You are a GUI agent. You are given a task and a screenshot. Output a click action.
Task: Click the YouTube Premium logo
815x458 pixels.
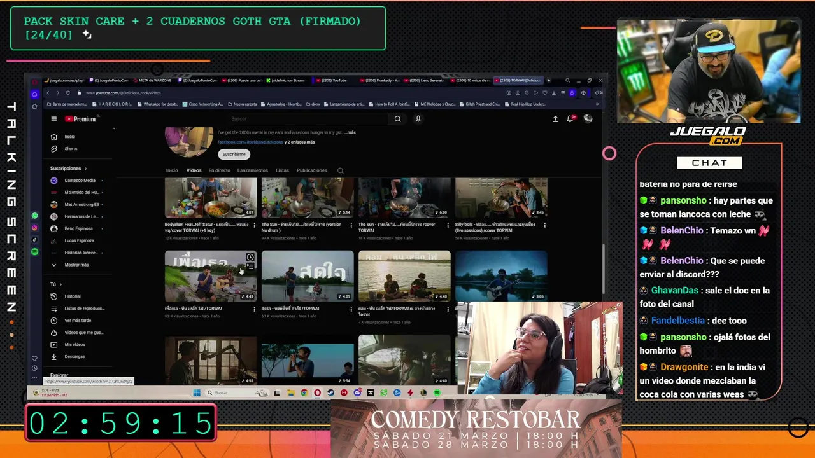pyautogui.click(x=80, y=119)
